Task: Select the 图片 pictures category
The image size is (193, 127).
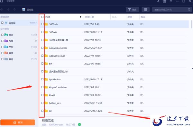Action: tap(19, 35)
